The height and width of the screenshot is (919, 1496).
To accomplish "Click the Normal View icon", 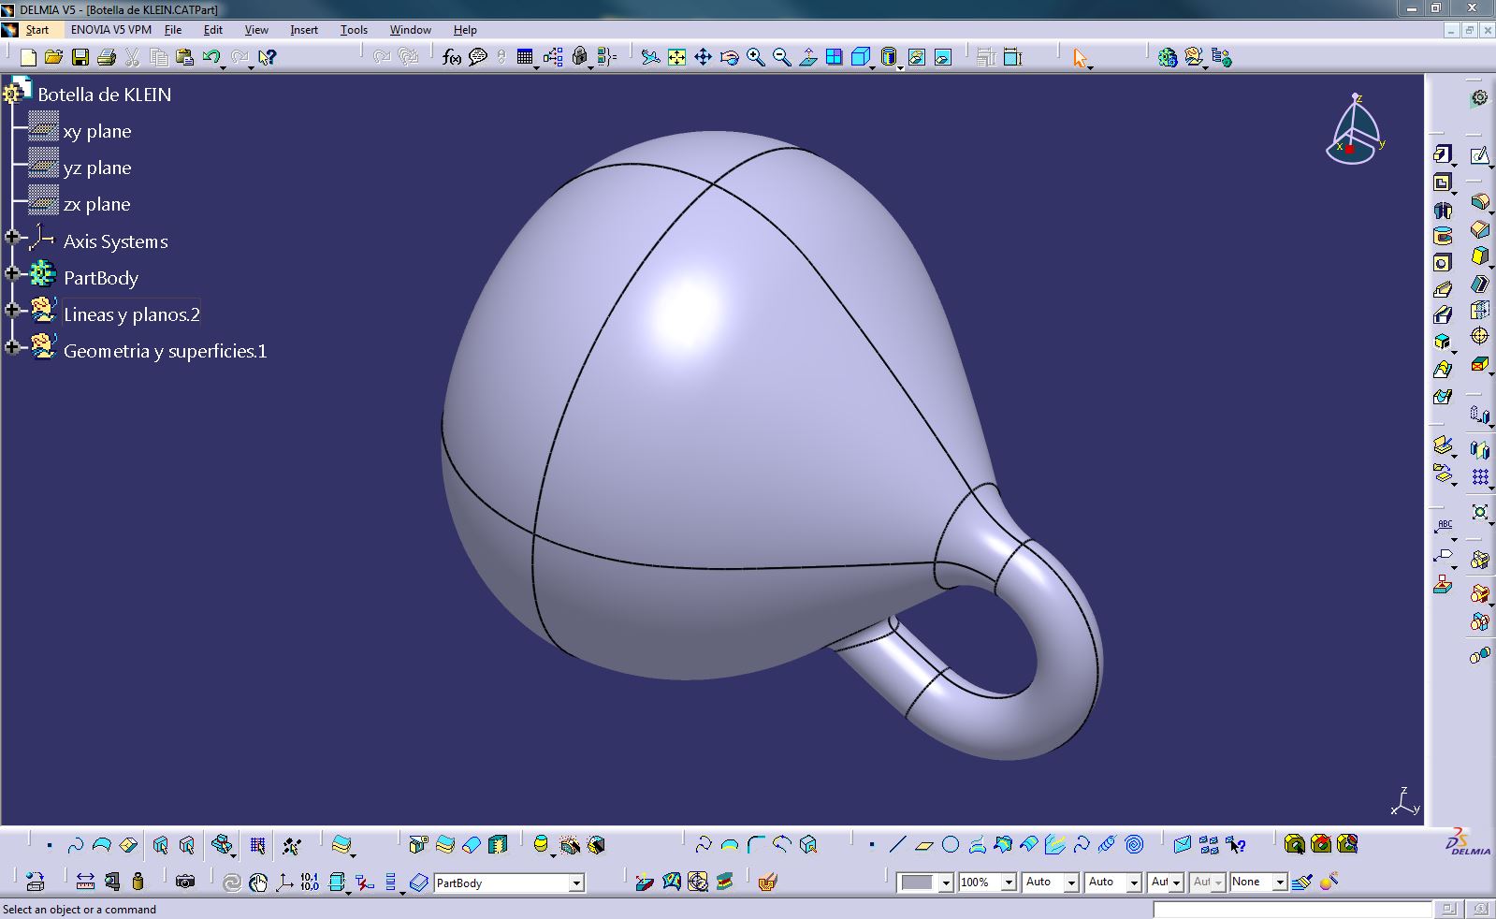I will click(x=808, y=57).
